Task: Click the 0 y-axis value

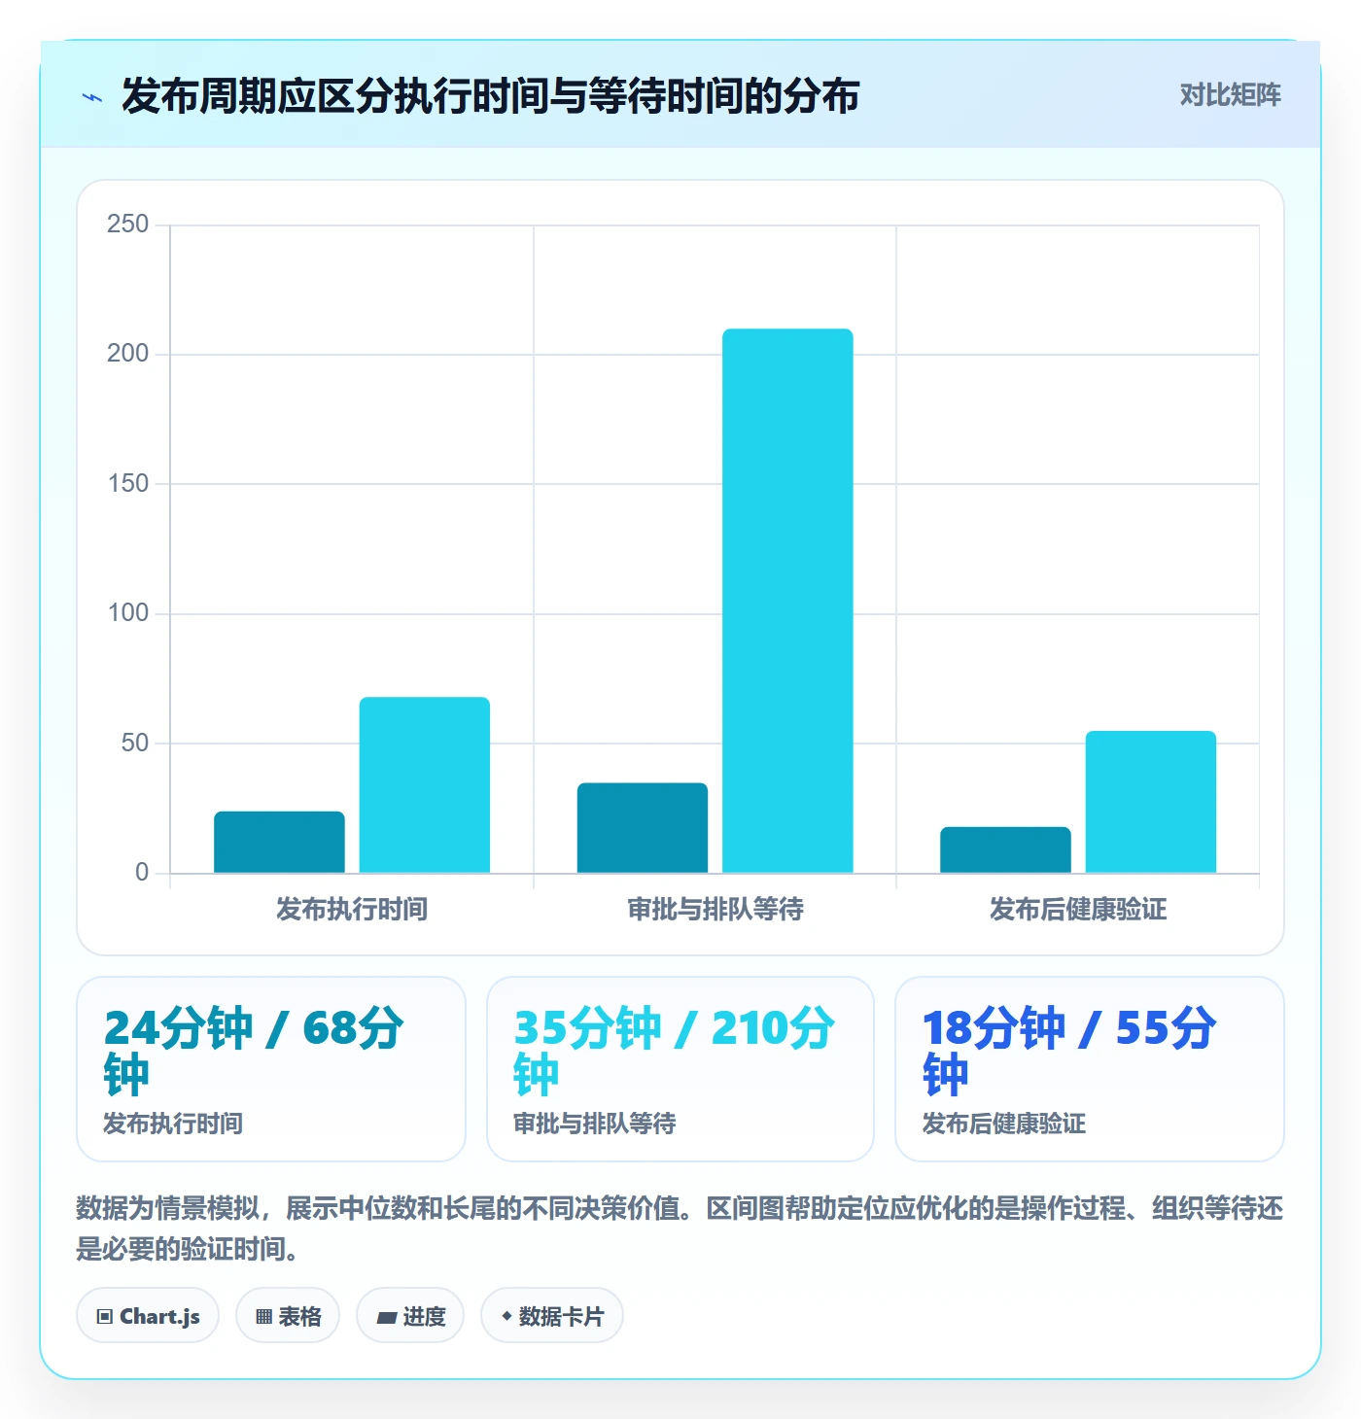Action: click(x=142, y=872)
